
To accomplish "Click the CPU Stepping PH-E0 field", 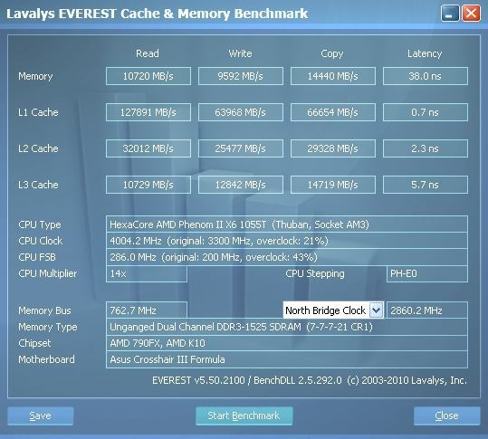I will [427, 273].
